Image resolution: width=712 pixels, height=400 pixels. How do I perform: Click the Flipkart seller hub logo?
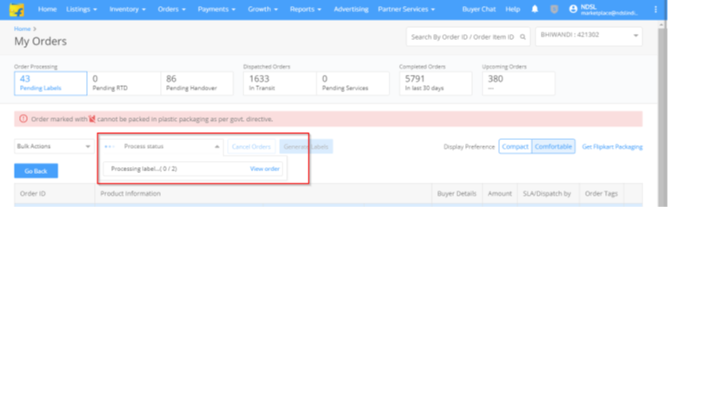click(x=17, y=10)
